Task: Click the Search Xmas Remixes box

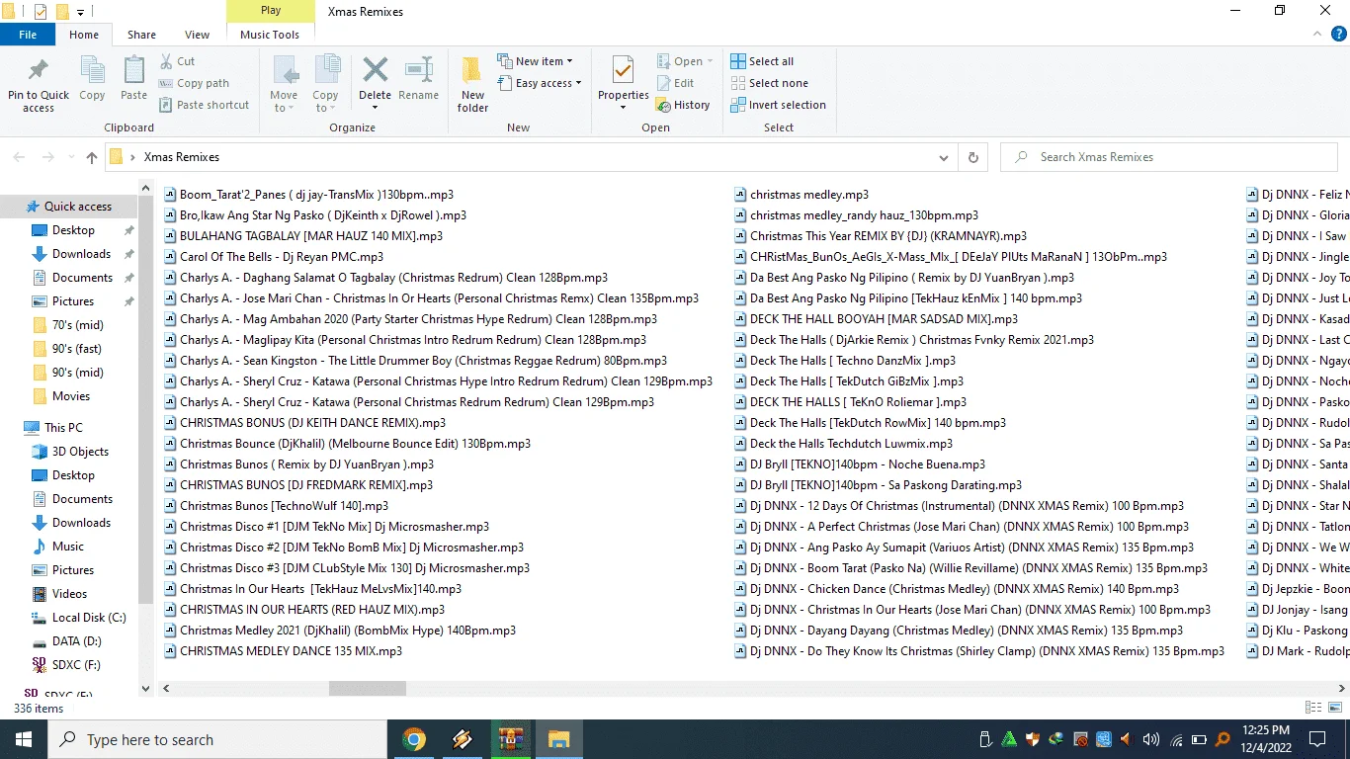Action: (x=1168, y=157)
